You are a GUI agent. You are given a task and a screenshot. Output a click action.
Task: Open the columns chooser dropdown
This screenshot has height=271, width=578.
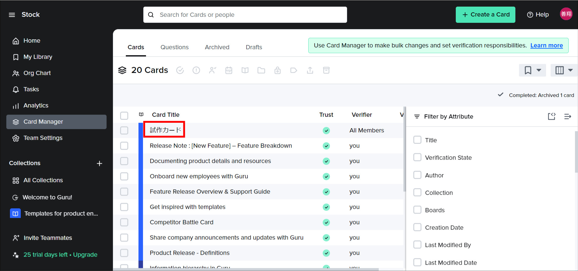[x=564, y=70]
